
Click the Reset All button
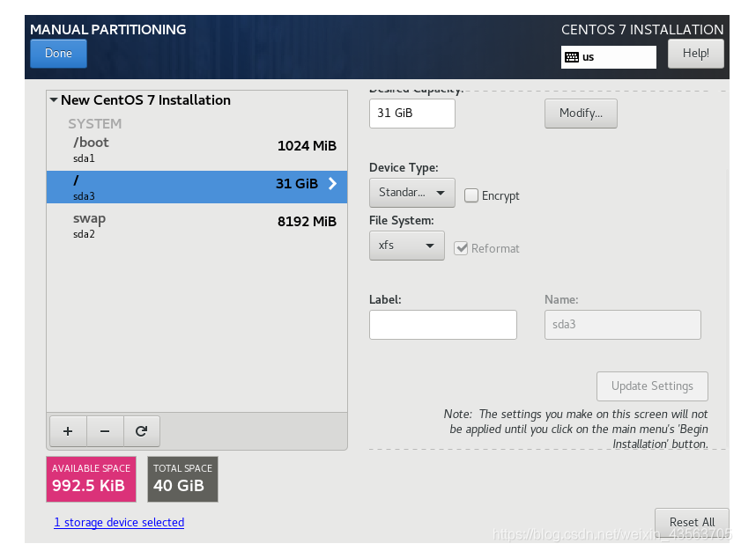point(692,522)
